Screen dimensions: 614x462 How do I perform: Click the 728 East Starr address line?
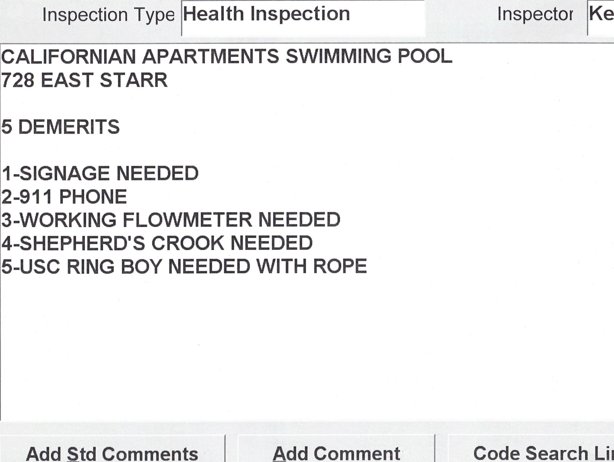coord(84,80)
